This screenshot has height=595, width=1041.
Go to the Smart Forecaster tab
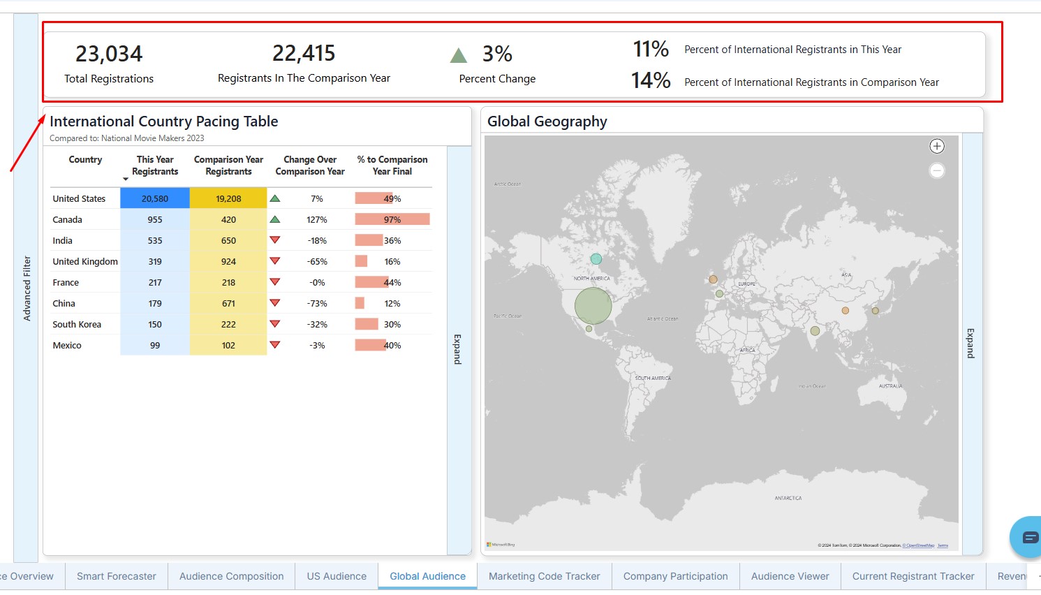117,576
